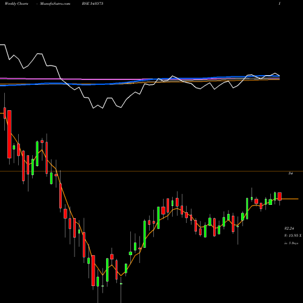Click the 'Weekly Charts' title text
Viewport: 303px width, 303px height.
click(x=16, y=4)
